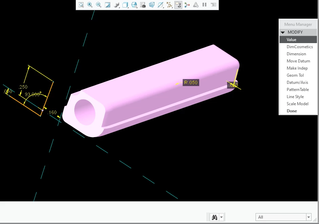
Task: Select Datum/Axis menu entry
Action: point(298,82)
